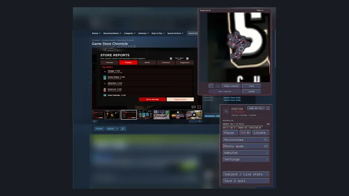
Task: Open the Microscope 8x option
Action: (x=246, y=140)
